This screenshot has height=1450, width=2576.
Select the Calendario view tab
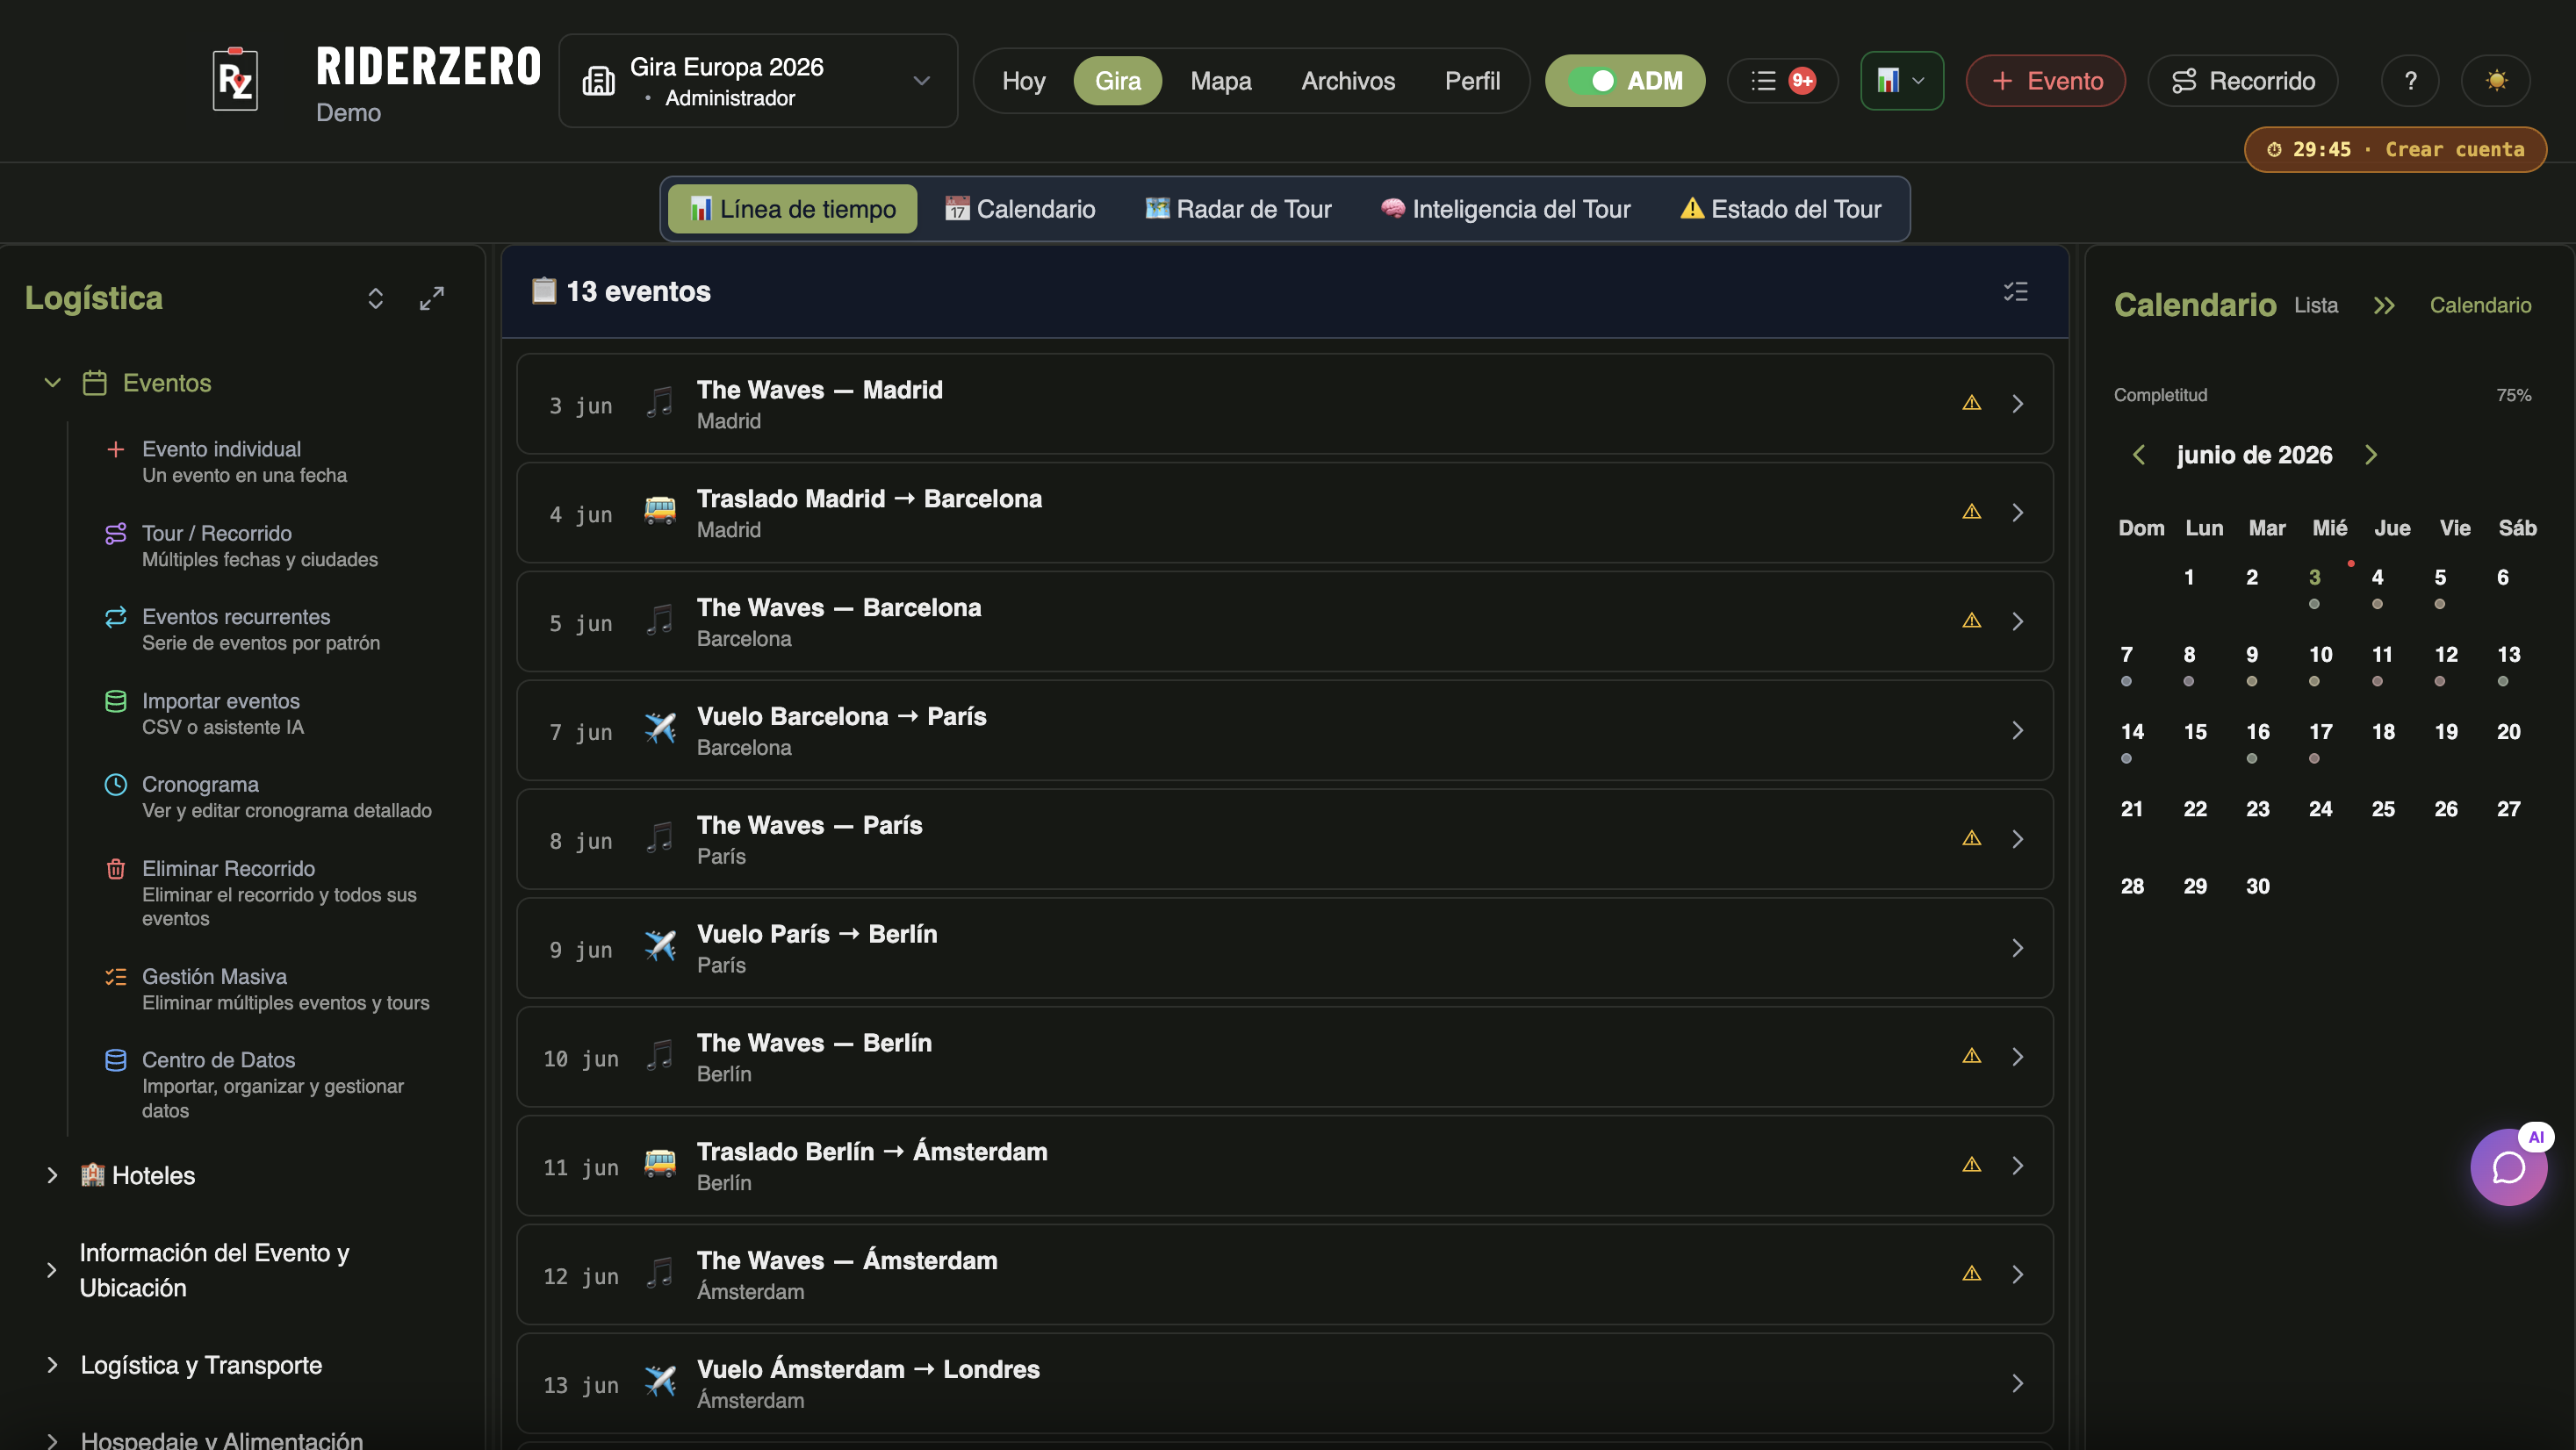[x=1020, y=209]
